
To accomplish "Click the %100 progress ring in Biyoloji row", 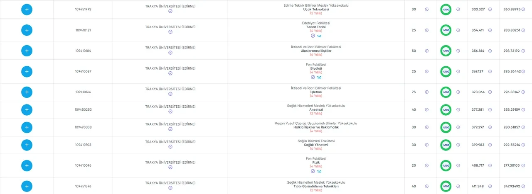I will click(446, 71).
